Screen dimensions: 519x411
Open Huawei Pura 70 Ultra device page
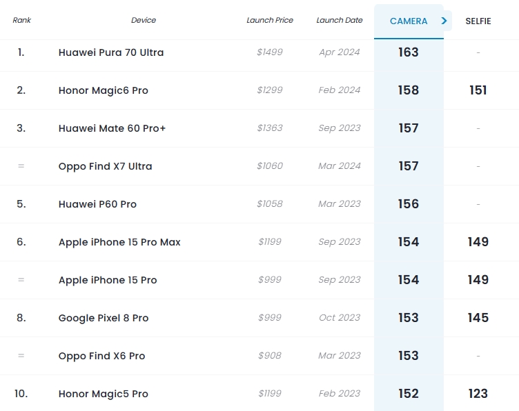point(111,52)
